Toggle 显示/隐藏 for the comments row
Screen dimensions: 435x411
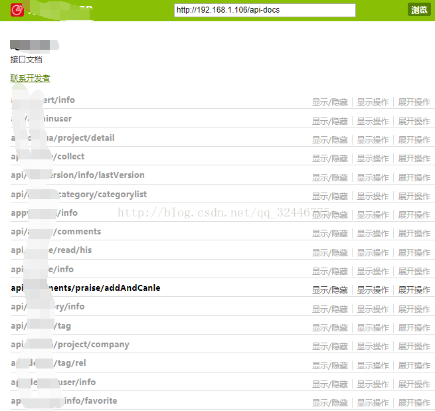point(330,234)
